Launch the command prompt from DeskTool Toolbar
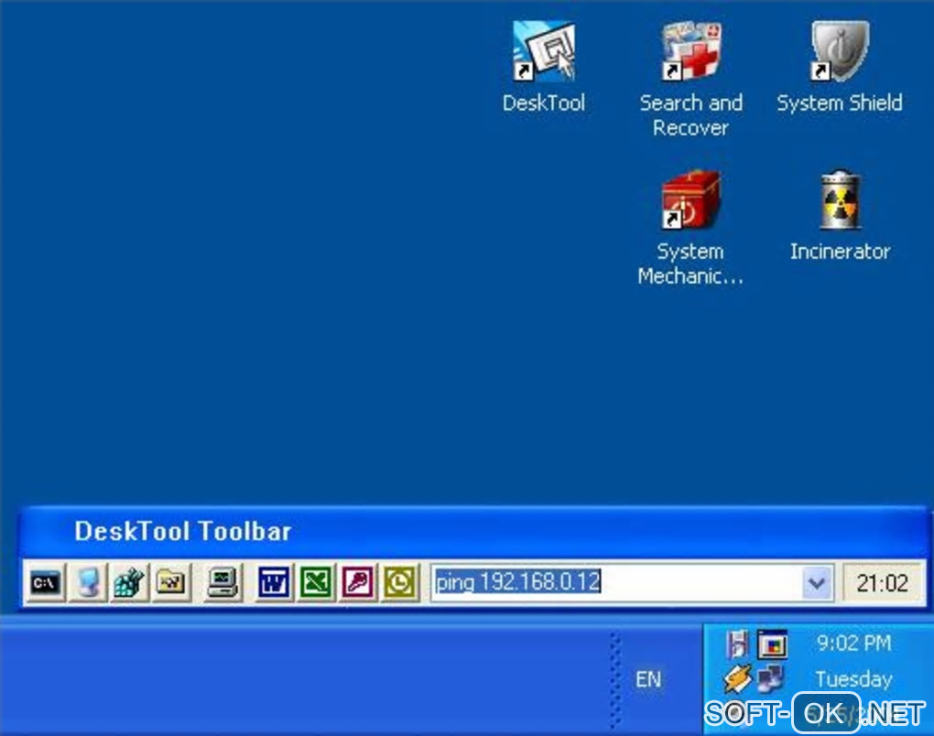Screen dimensions: 934x736 [46, 583]
